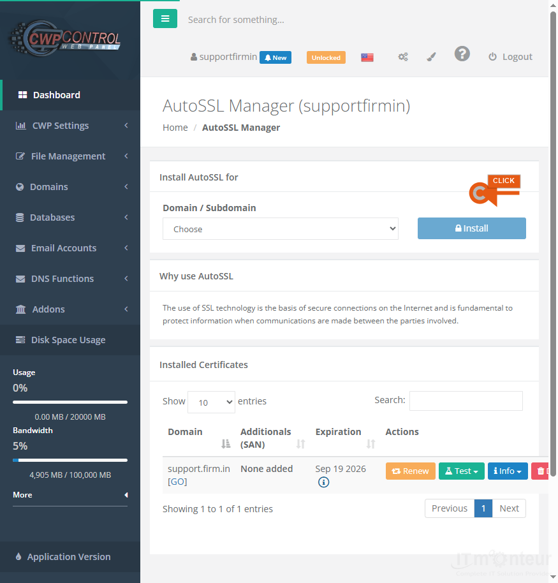Click the blue Install button
The height and width of the screenshot is (583, 558).
(x=472, y=228)
